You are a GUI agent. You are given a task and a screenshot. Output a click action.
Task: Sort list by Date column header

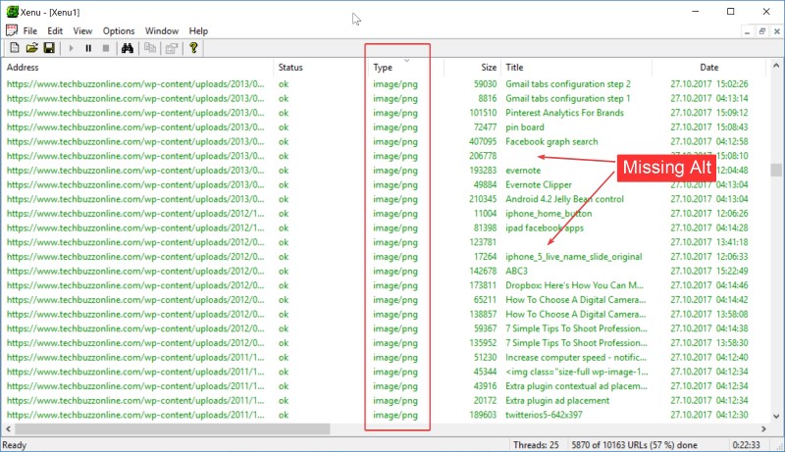[708, 68]
